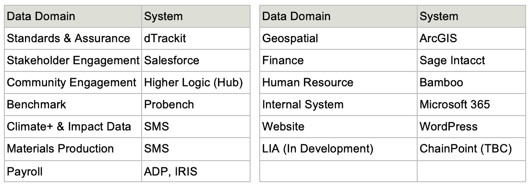This screenshot has height=187, width=530.
Task: Click the ADP, IRIS cell
Action: pyautogui.click(x=196, y=172)
